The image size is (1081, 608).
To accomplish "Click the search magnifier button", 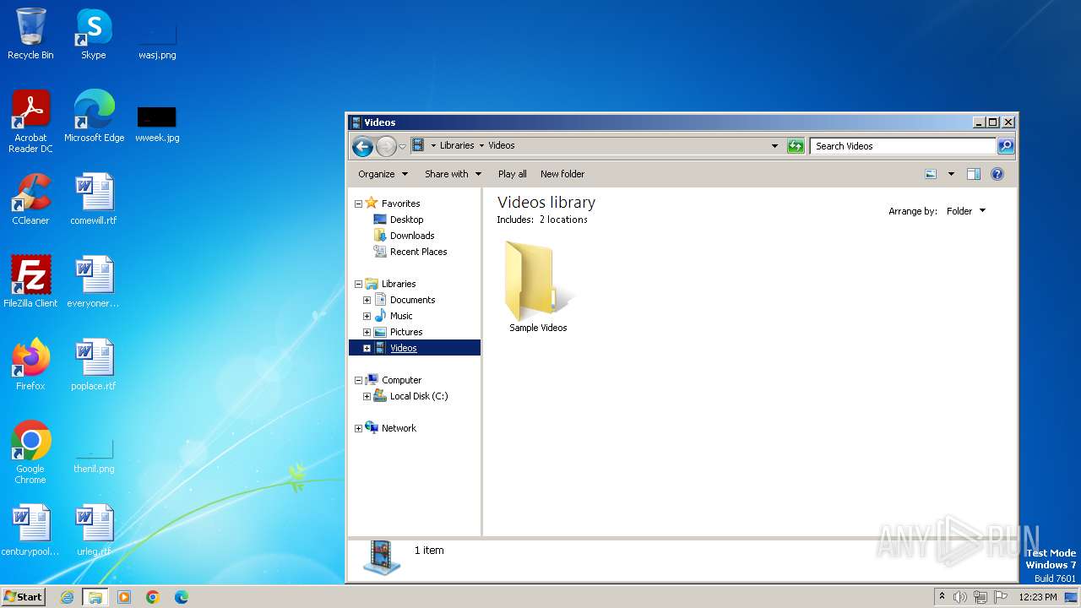I will click(1006, 146).
